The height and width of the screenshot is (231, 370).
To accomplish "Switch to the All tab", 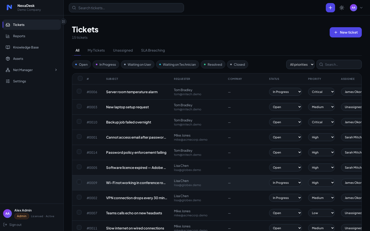I will pos(77,50).
